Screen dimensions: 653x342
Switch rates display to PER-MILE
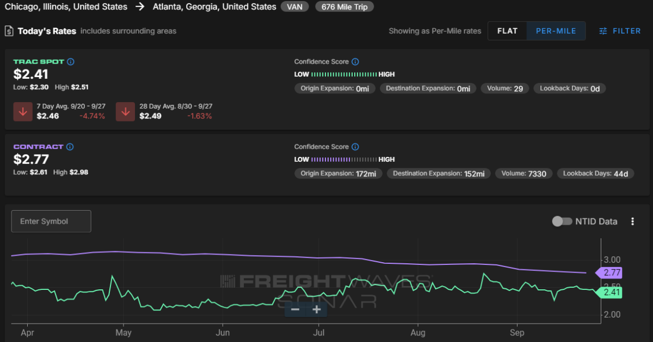point(556,31)
